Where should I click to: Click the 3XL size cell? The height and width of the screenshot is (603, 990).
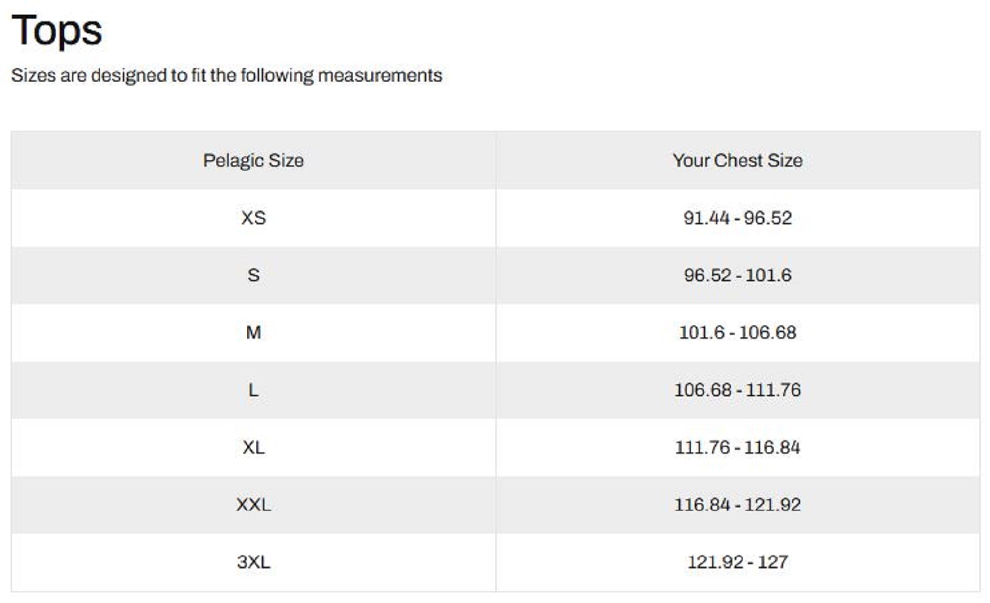coord(253,562)
